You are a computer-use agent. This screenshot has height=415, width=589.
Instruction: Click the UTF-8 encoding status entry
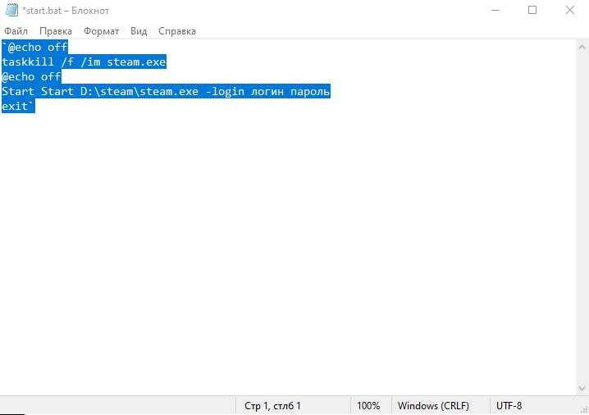(509, 406)
